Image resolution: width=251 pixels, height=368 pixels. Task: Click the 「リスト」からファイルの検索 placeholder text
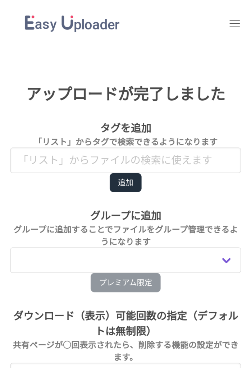[116, 160]
